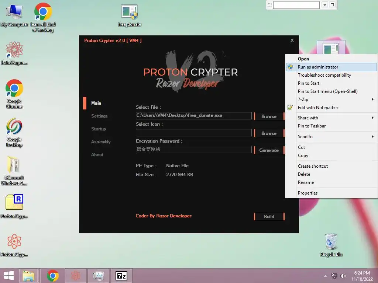Open Google Desktop shortcut icon
The height and width of the screenshot is (283, 378).
pos(14,132)
